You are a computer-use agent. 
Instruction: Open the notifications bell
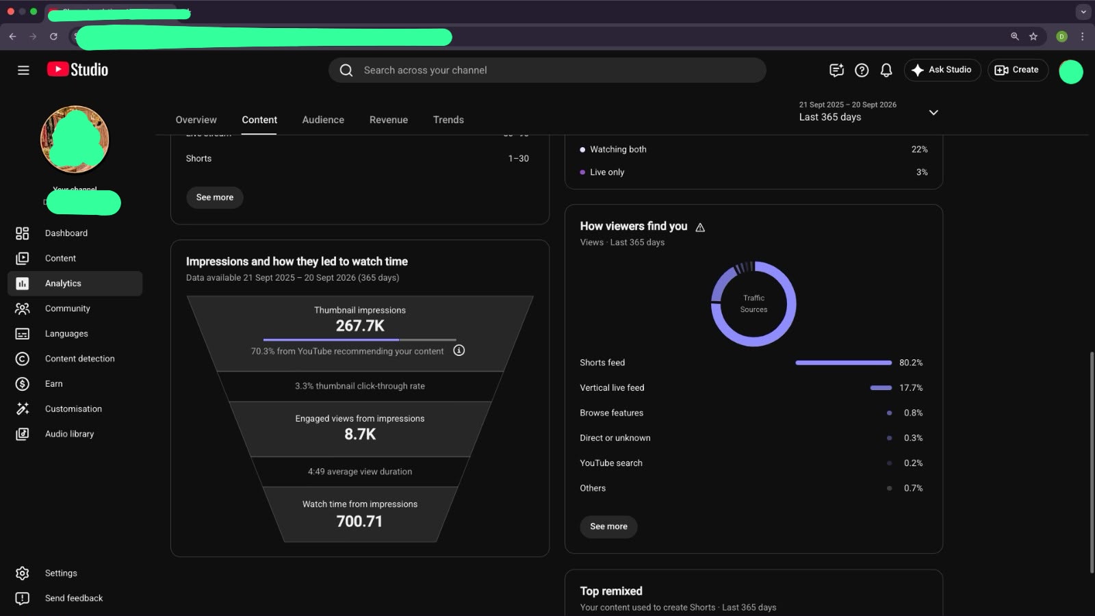point(886,70)
